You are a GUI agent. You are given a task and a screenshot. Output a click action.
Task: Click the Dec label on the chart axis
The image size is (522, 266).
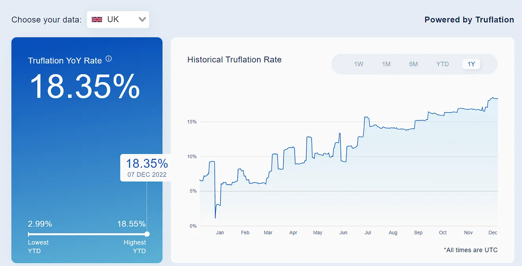click(x=492, y=233)
